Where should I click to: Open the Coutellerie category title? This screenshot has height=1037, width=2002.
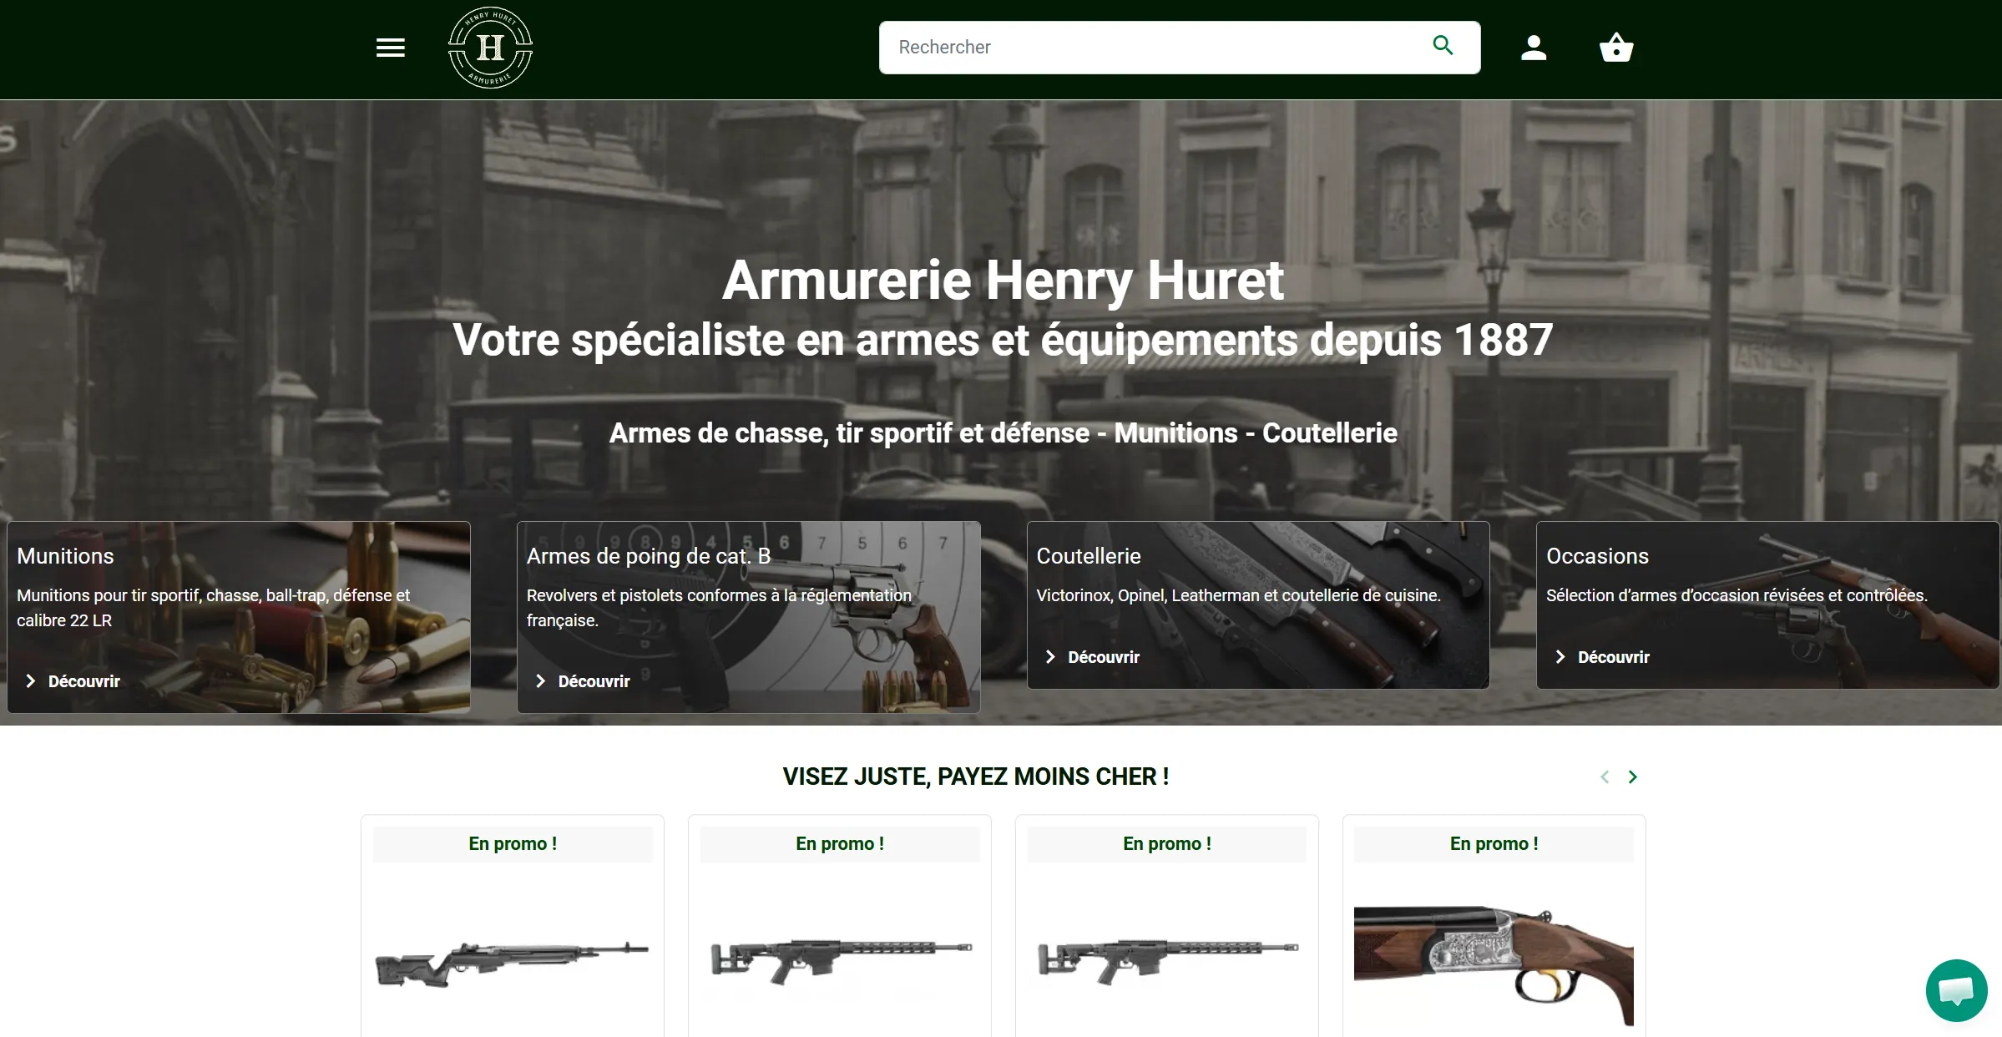point(1089,556)
